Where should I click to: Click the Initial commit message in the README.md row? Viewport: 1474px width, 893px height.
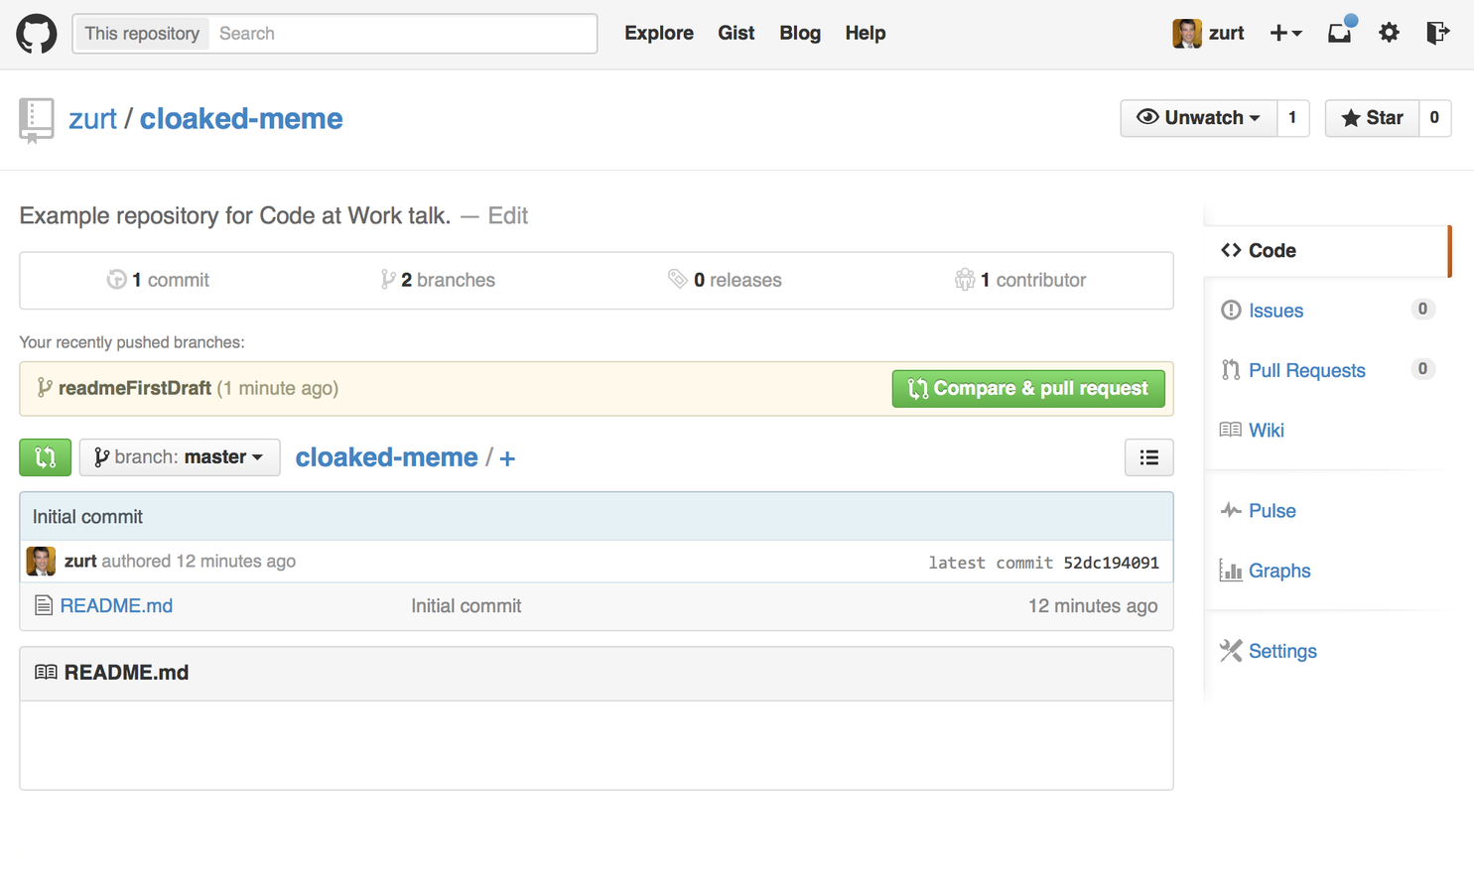click(x=467, y=605)
